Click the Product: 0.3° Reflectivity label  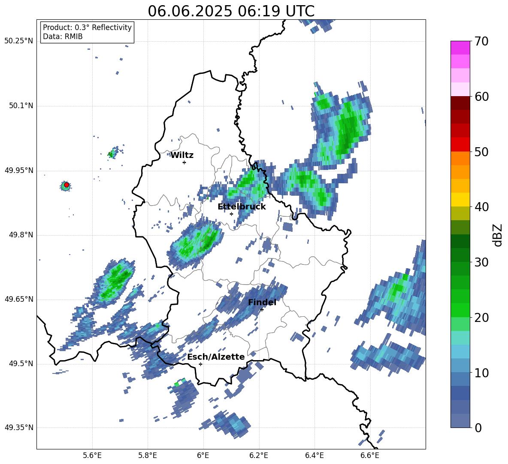coord(87,27)
